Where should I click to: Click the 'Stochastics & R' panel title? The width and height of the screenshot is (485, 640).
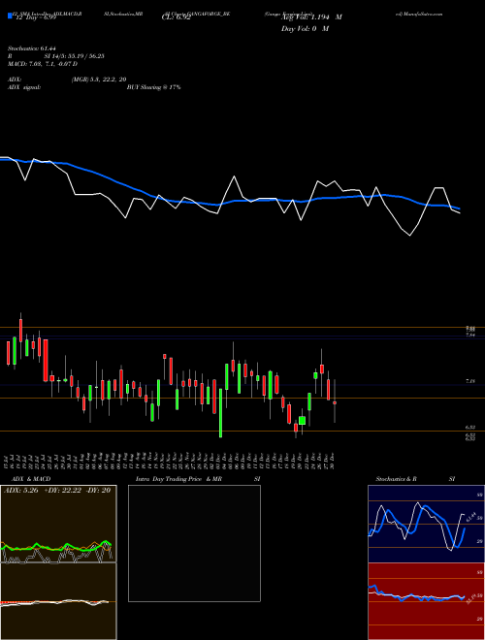(x=396, y=479)
